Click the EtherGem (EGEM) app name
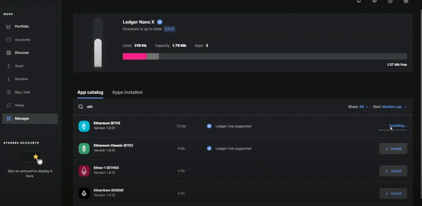Image resolution: width=422 pixels, height=206 pixels. pos(108,190)
